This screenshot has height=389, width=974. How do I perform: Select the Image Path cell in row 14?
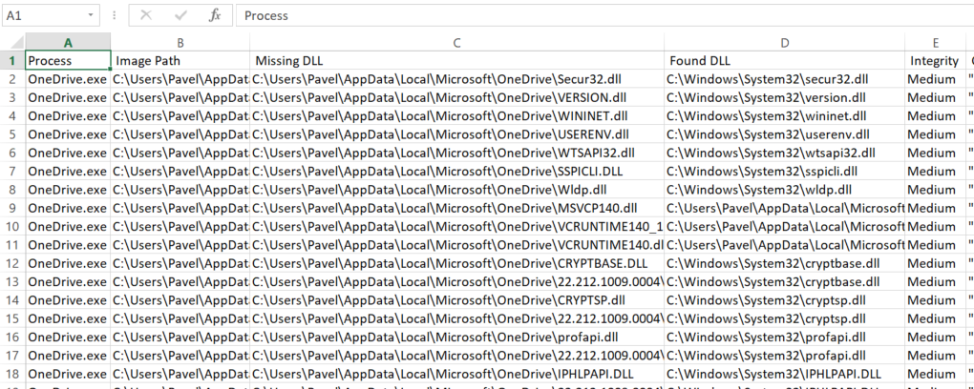pyautogui.click(x=180, y=300)
